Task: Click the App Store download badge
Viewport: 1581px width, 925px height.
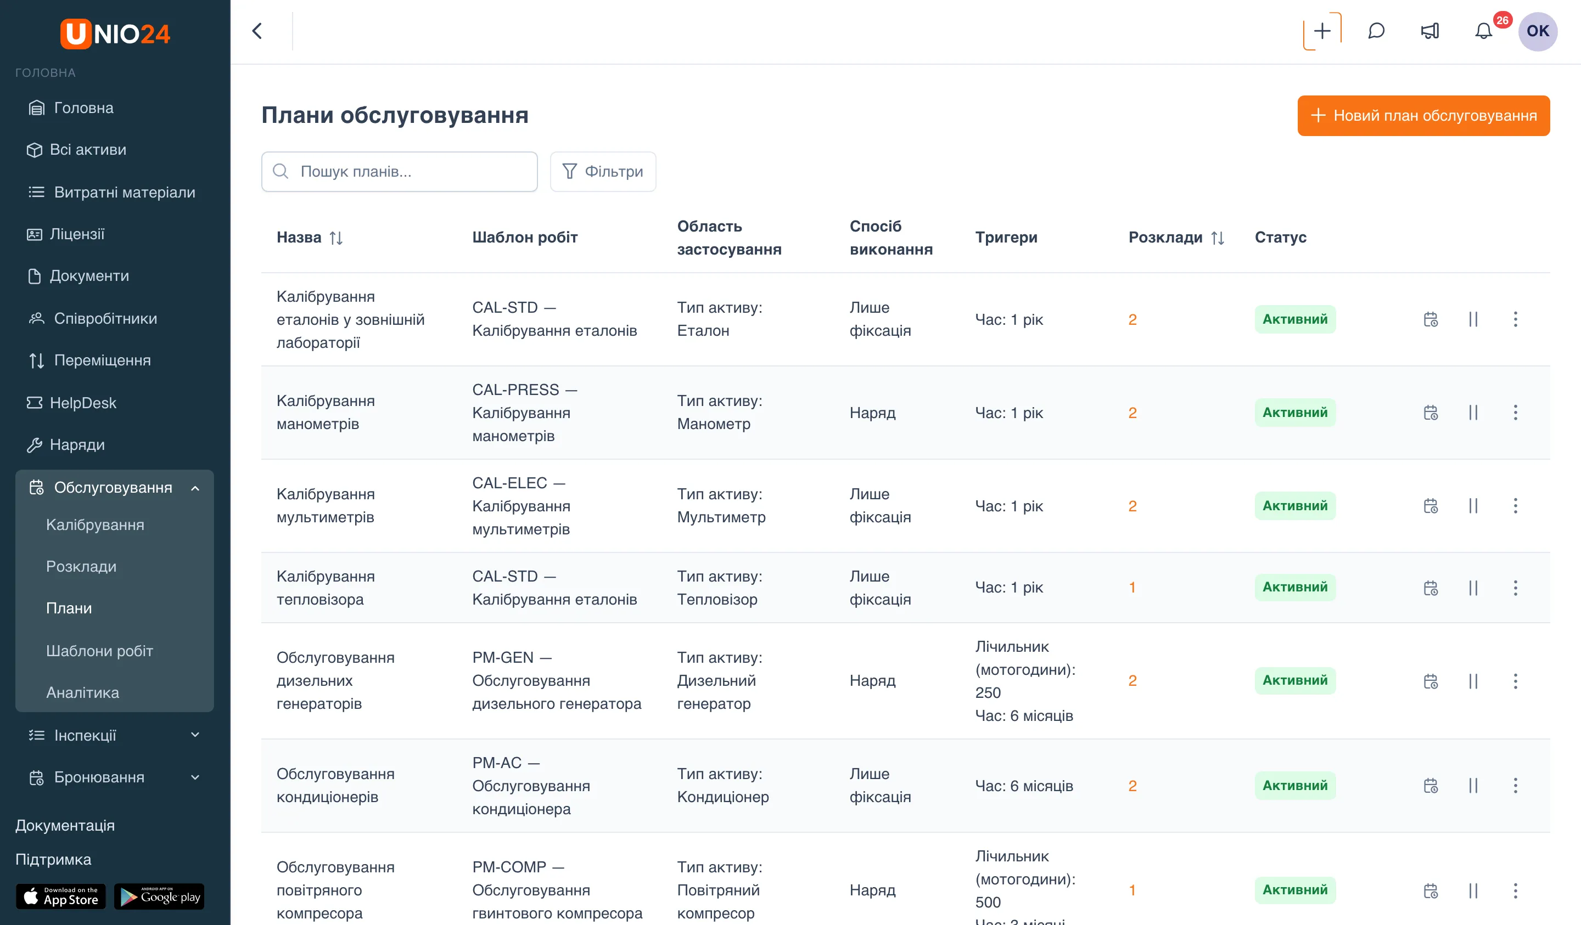Action: point(61,897)
